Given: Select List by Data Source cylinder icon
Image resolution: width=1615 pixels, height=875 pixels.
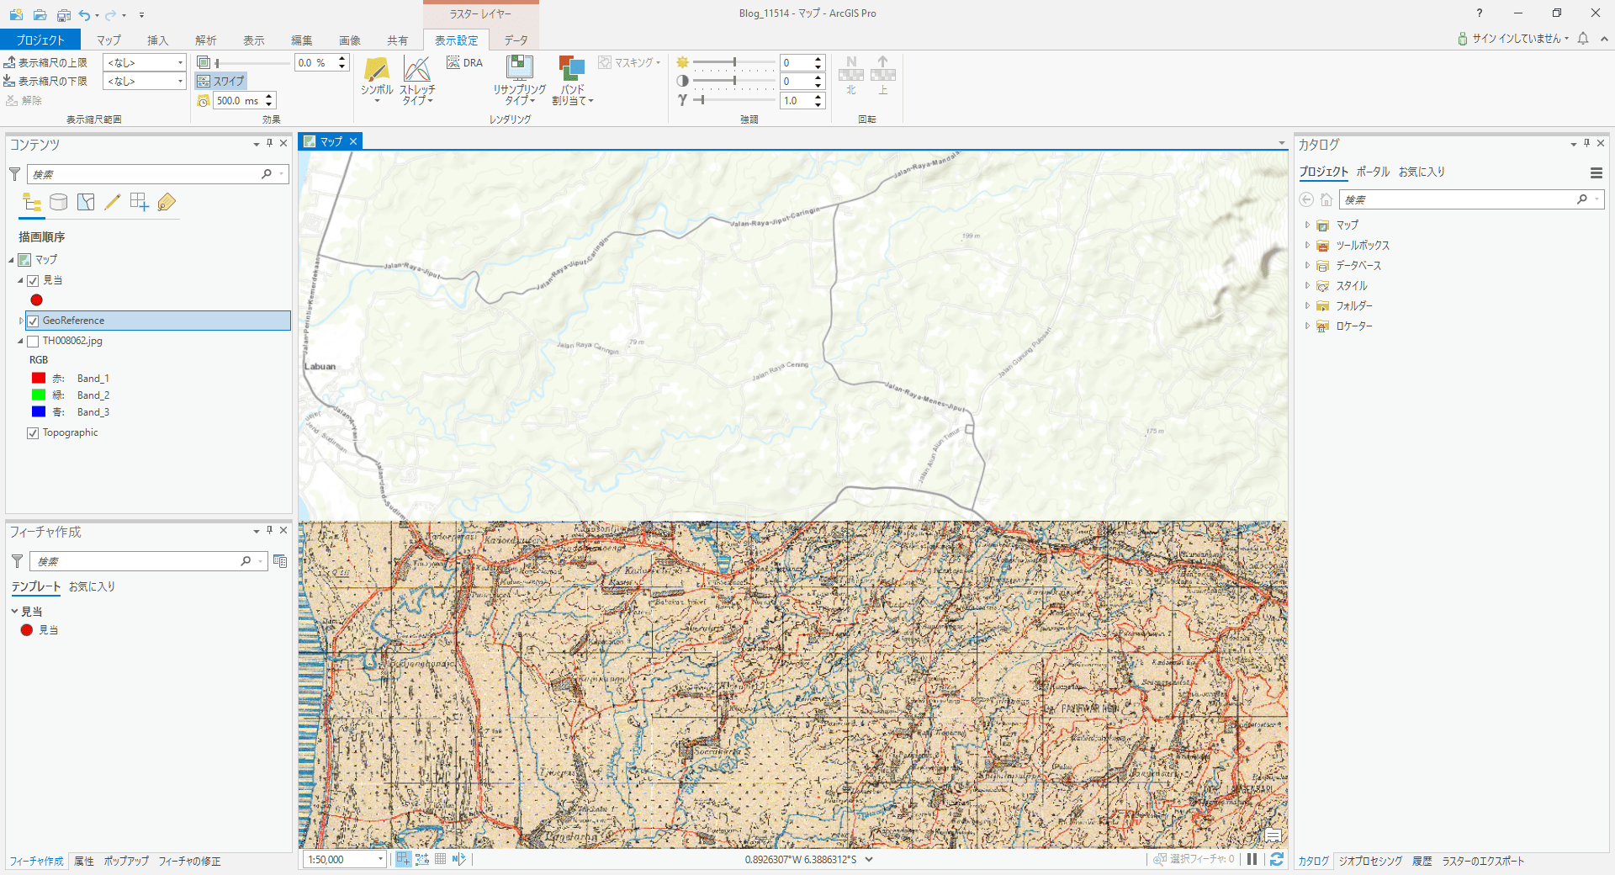Looking at the screenshot, I should [x=58, y=202].
